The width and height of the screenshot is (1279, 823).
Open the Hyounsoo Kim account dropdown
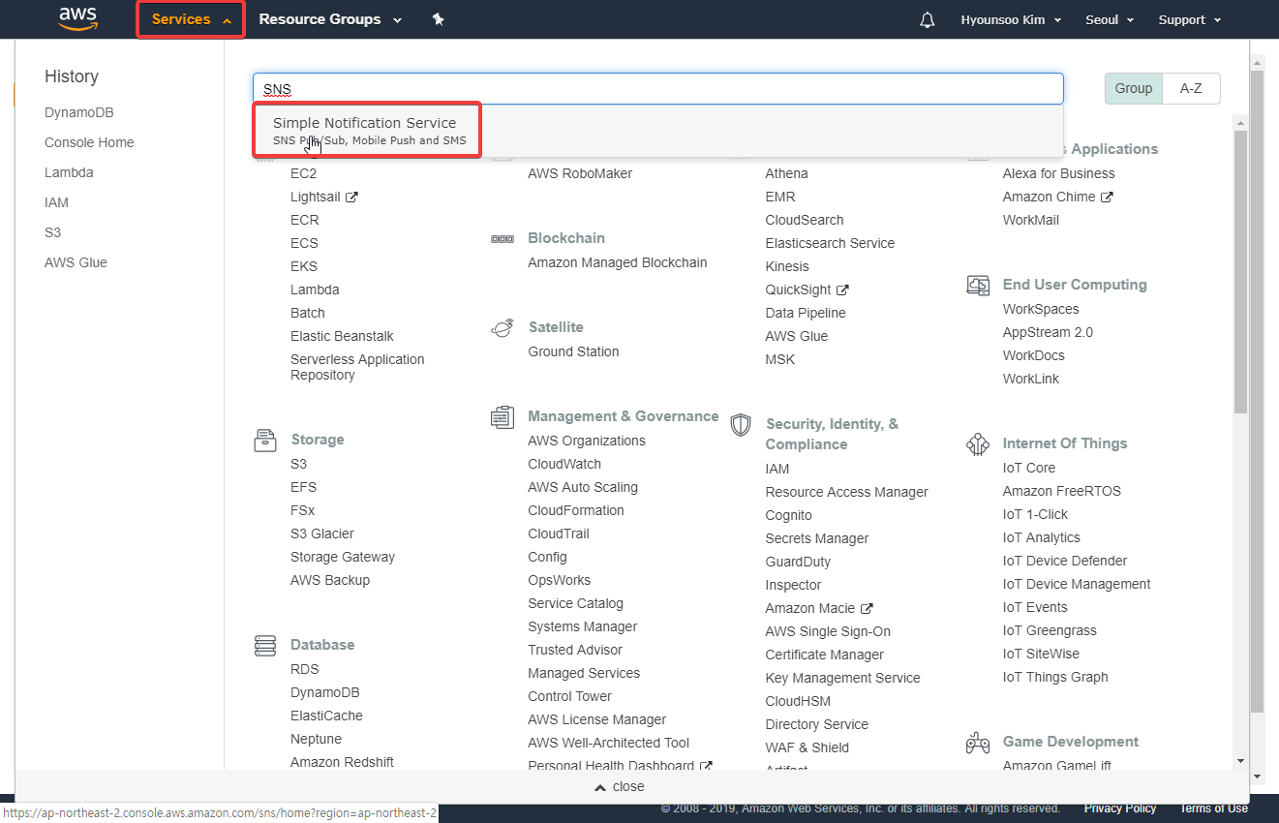1011,19
